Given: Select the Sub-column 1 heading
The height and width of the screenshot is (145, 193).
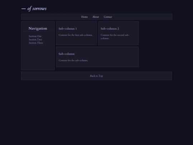Looking at the screenshot, I should click(68, 29).
